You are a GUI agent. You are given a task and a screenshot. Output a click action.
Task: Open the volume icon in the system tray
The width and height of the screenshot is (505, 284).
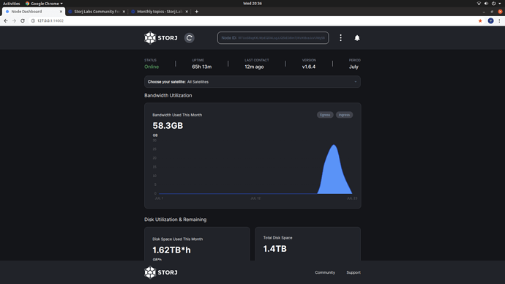pyautogui.click(x=486, y=4)
